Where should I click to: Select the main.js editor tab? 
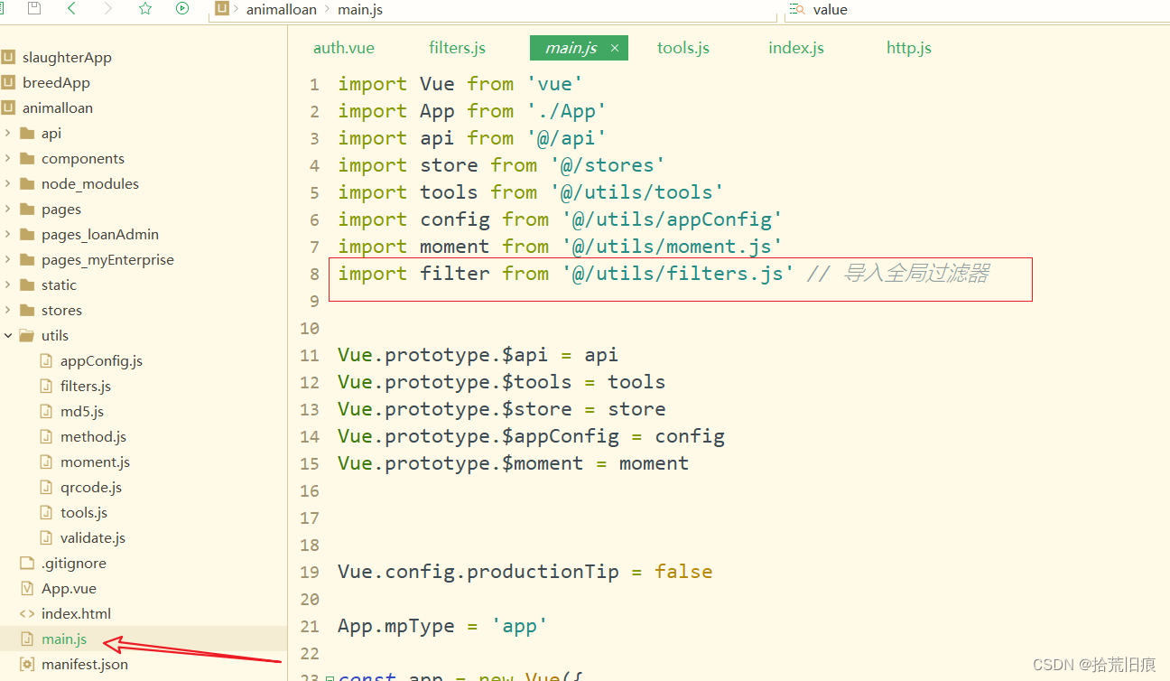pyautogui.click(x=579, y=48)
